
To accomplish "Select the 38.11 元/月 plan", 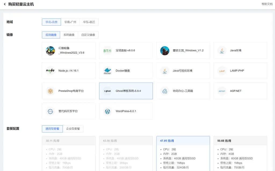I will pyautogui.click(x=69, y=154).
